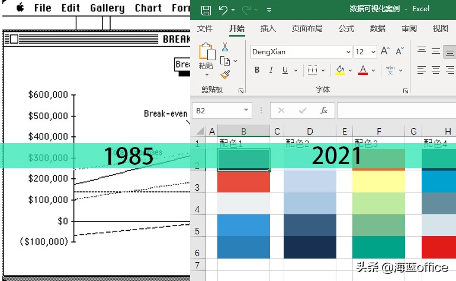Viewport: 456px width, 281px height.
Task: Click the Select All corner triangle
Action: pos(200,131)
